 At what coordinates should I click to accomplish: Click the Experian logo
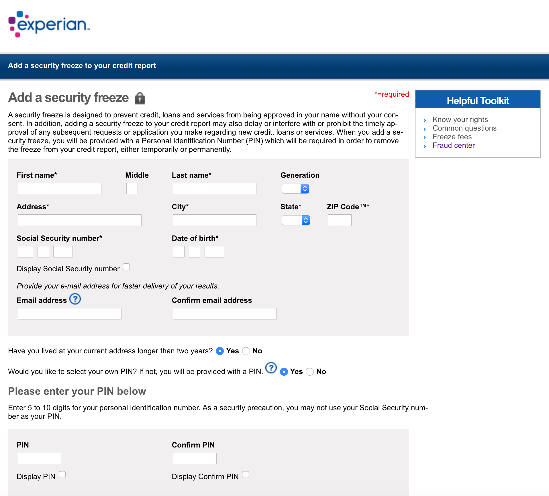49,24
